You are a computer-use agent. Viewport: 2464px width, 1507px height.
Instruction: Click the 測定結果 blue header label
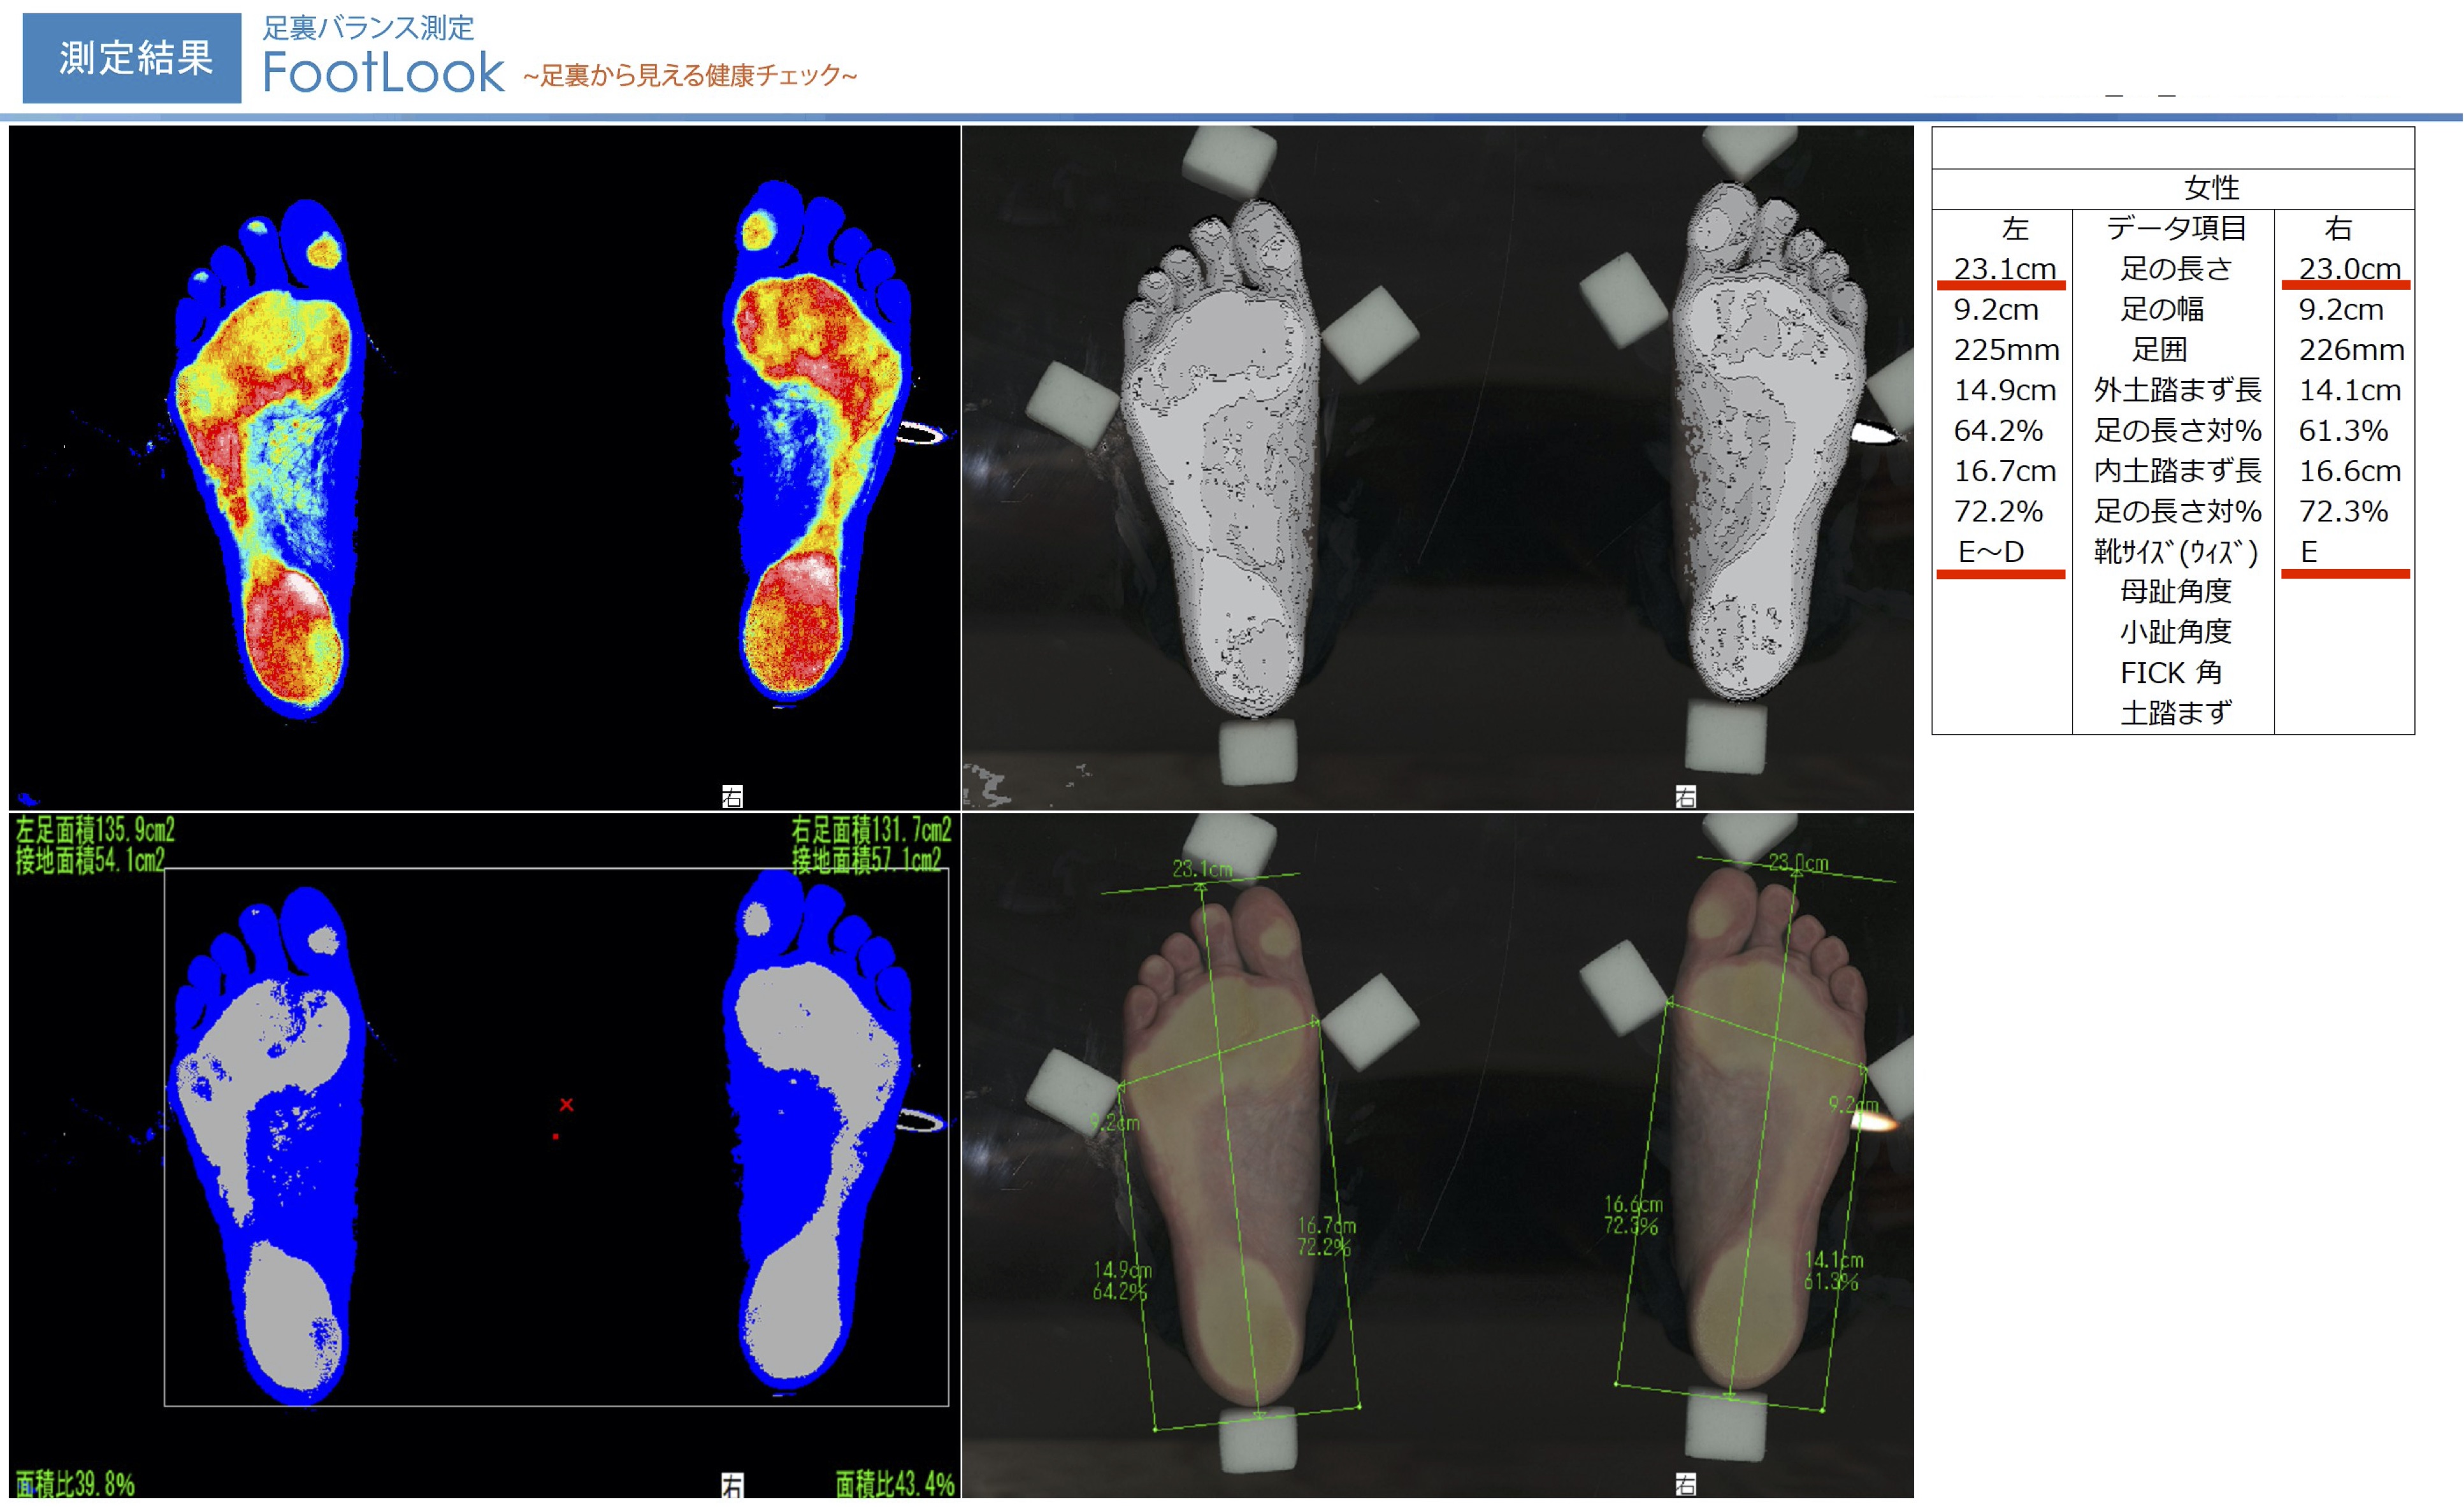click(132, 58)
